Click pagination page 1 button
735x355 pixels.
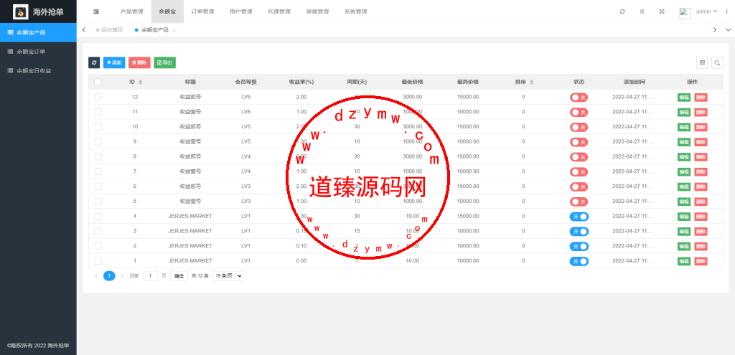tap(109, 276)
